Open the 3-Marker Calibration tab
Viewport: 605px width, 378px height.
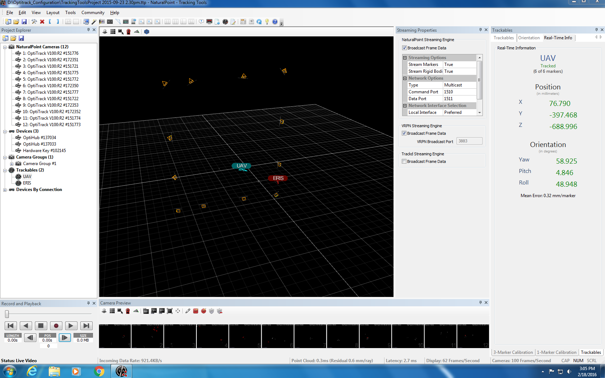[513, 352]
